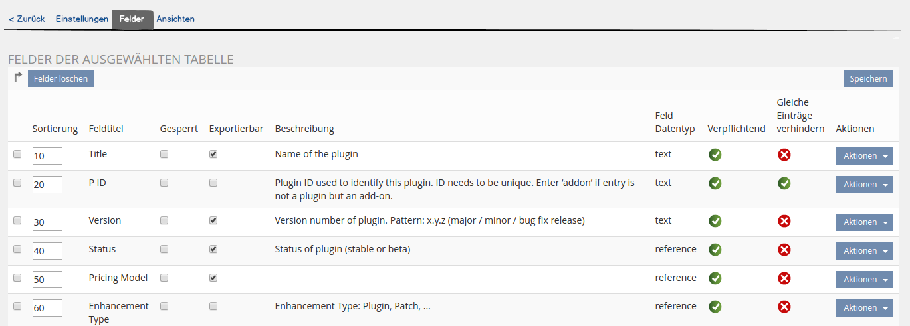
Task: Click the Felder löschen button
Action: pos(61,78)
